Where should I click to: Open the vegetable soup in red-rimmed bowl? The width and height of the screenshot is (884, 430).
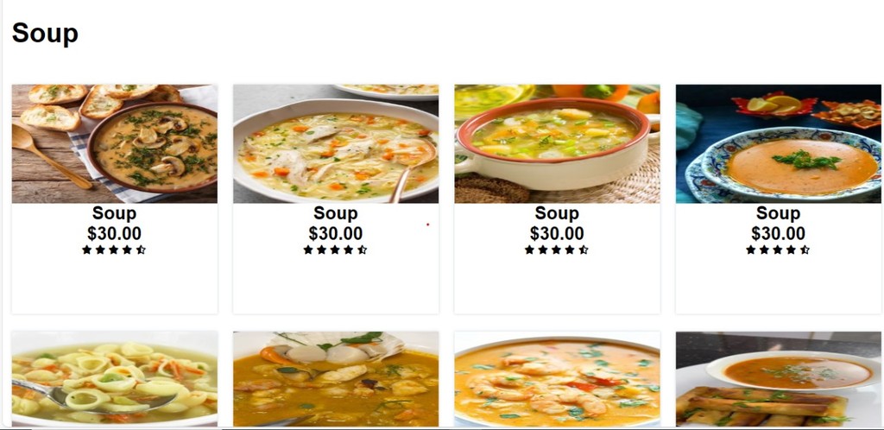[x=557, y=143]
